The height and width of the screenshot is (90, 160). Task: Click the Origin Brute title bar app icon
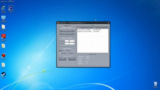[58, 23]
